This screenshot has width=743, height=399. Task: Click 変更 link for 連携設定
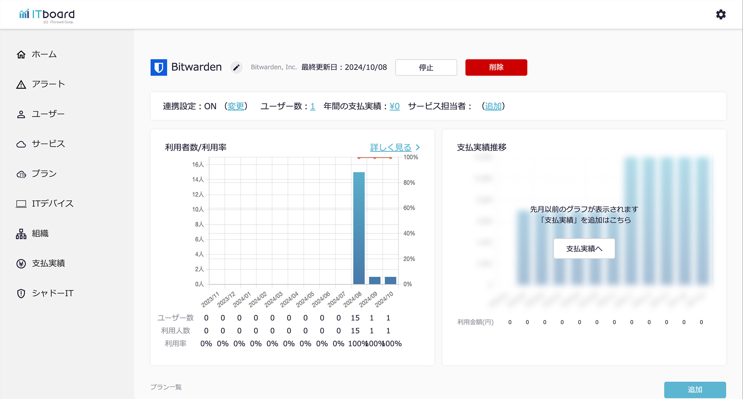(236, 106)
